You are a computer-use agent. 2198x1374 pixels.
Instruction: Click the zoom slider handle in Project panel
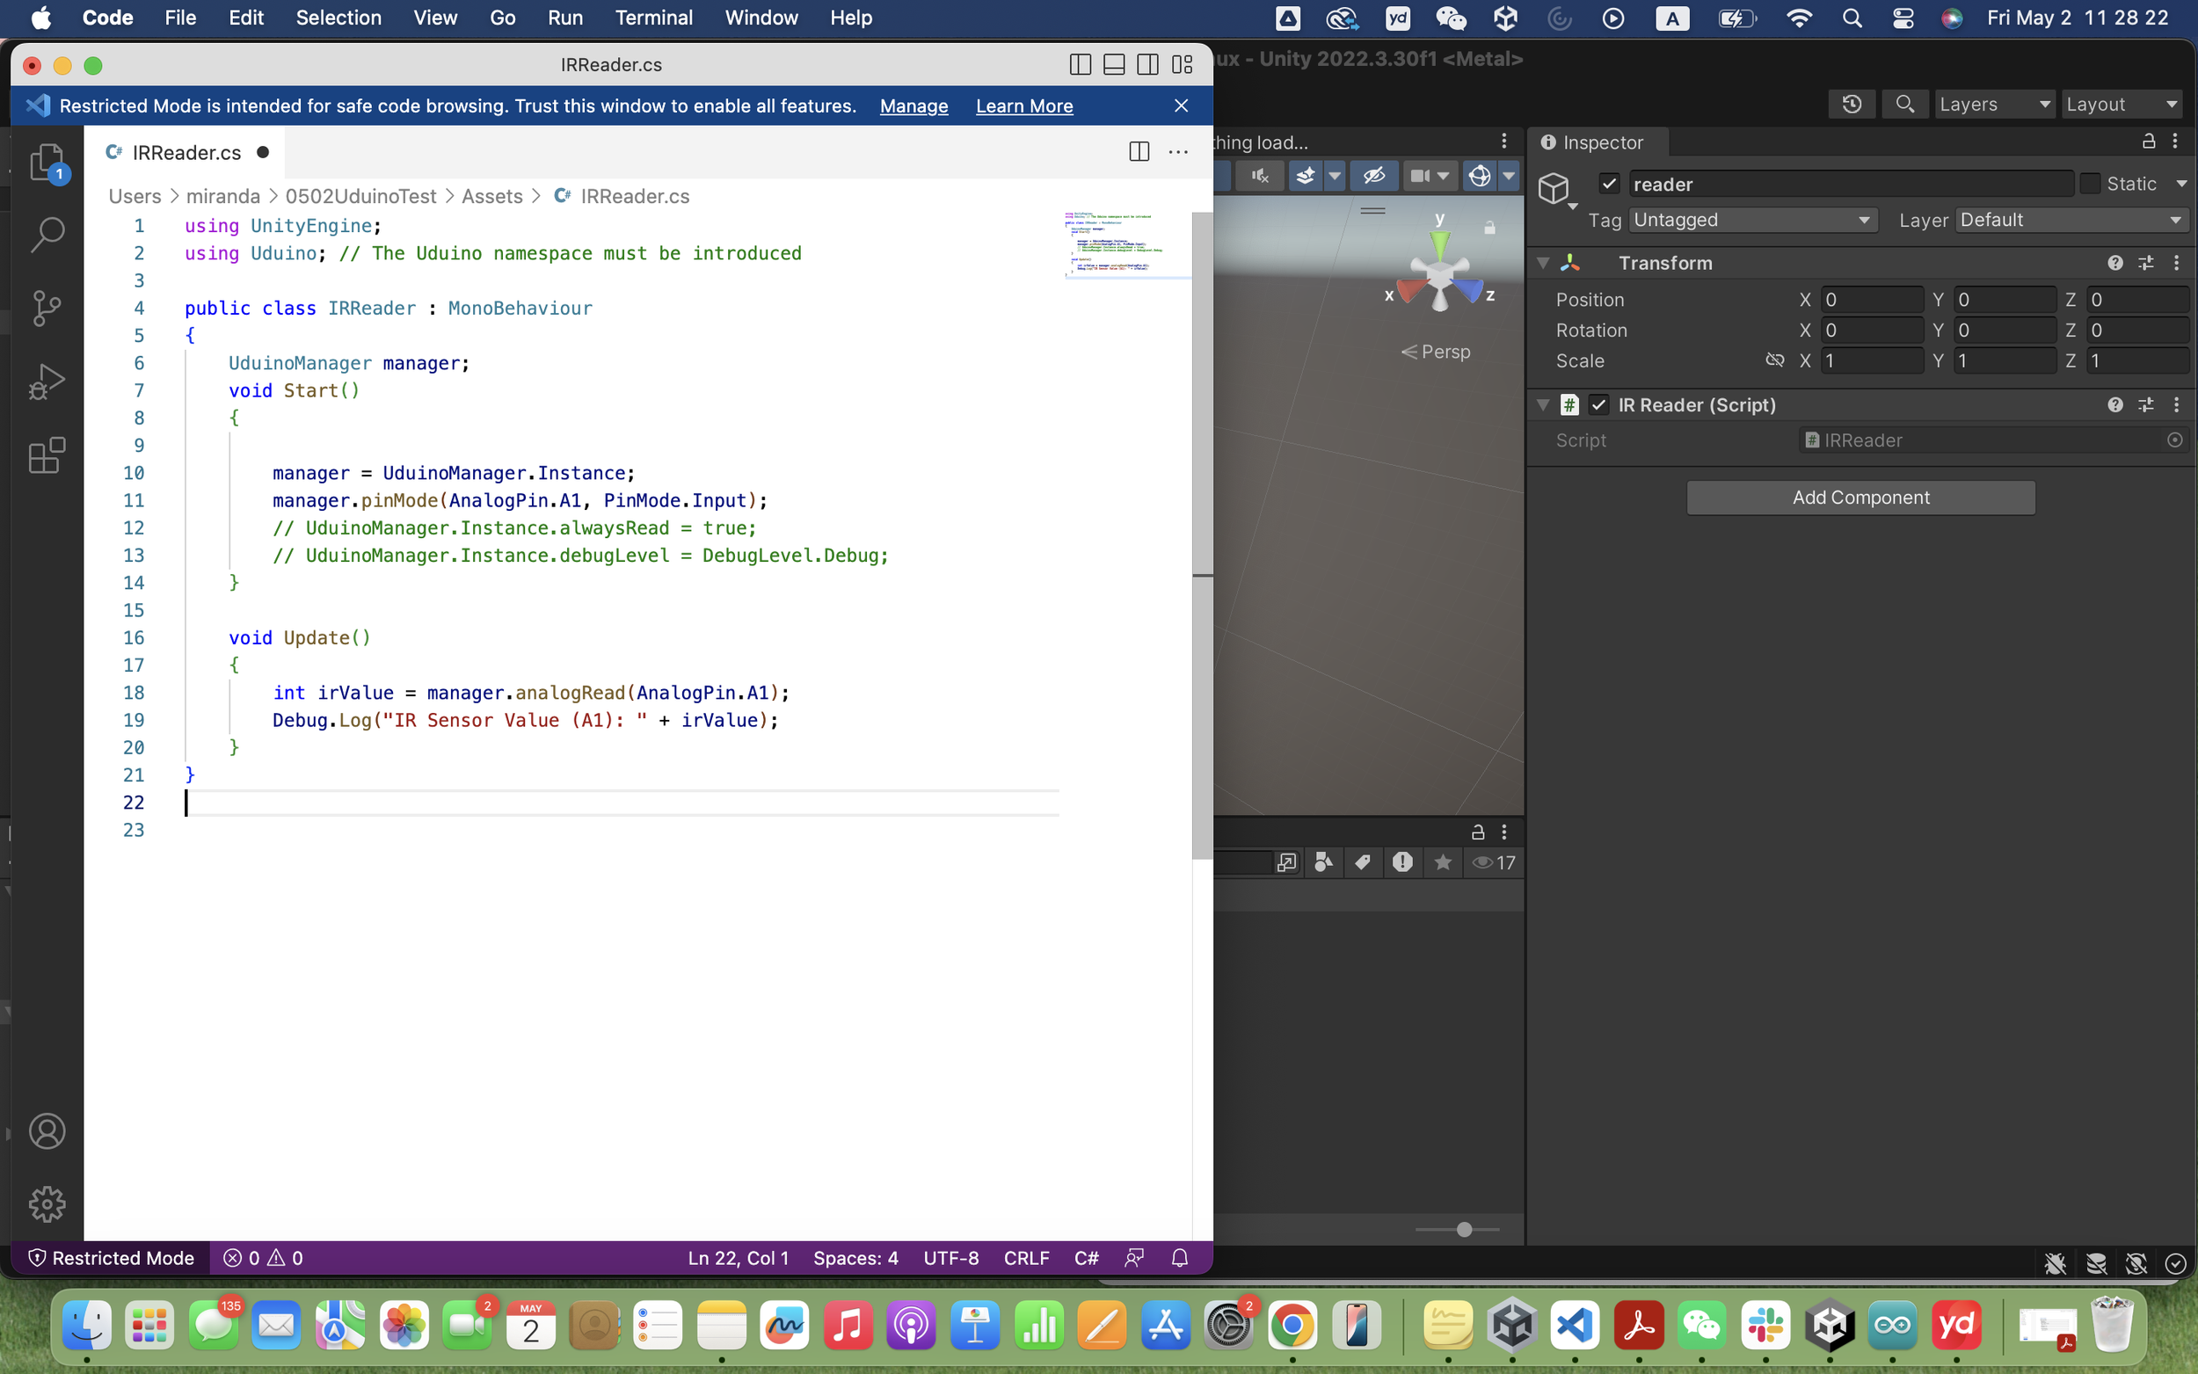(1464, 1230)
